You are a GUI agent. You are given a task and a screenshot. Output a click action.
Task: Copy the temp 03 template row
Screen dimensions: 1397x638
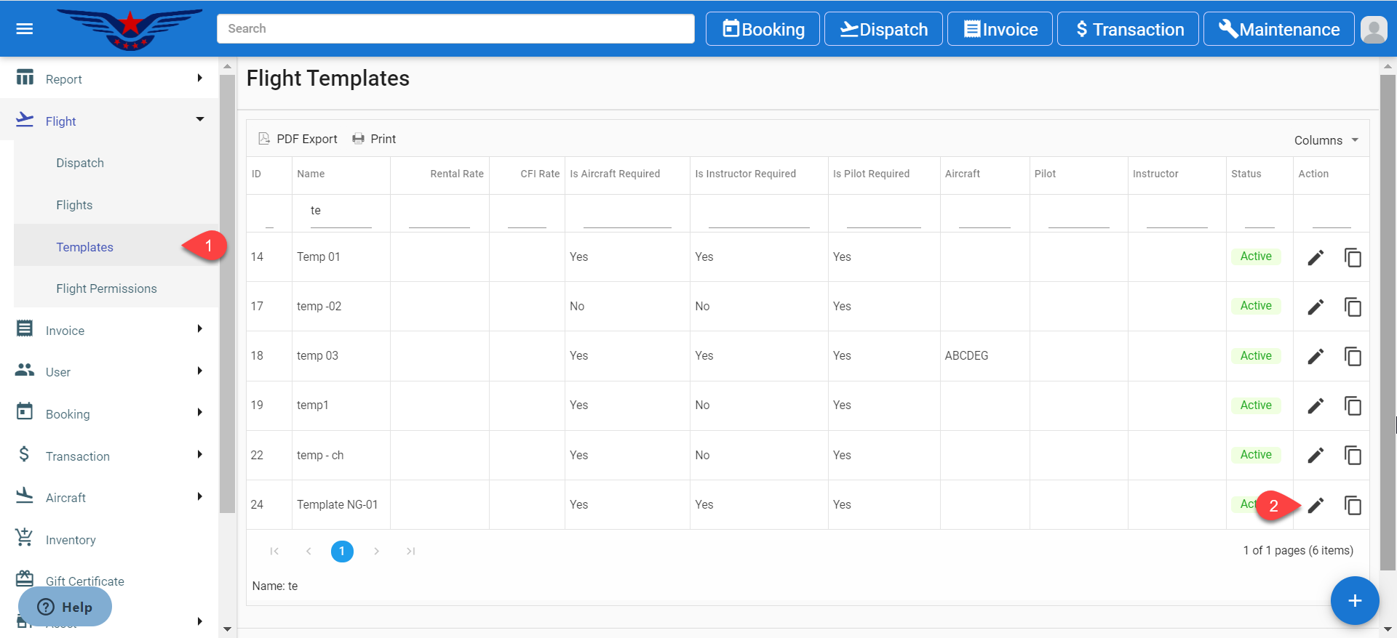[1352, 356]
